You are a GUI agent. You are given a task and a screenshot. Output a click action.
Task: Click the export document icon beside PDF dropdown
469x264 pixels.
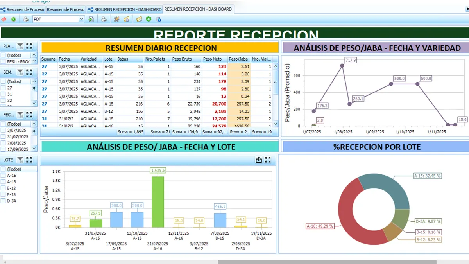click(91, 19)
